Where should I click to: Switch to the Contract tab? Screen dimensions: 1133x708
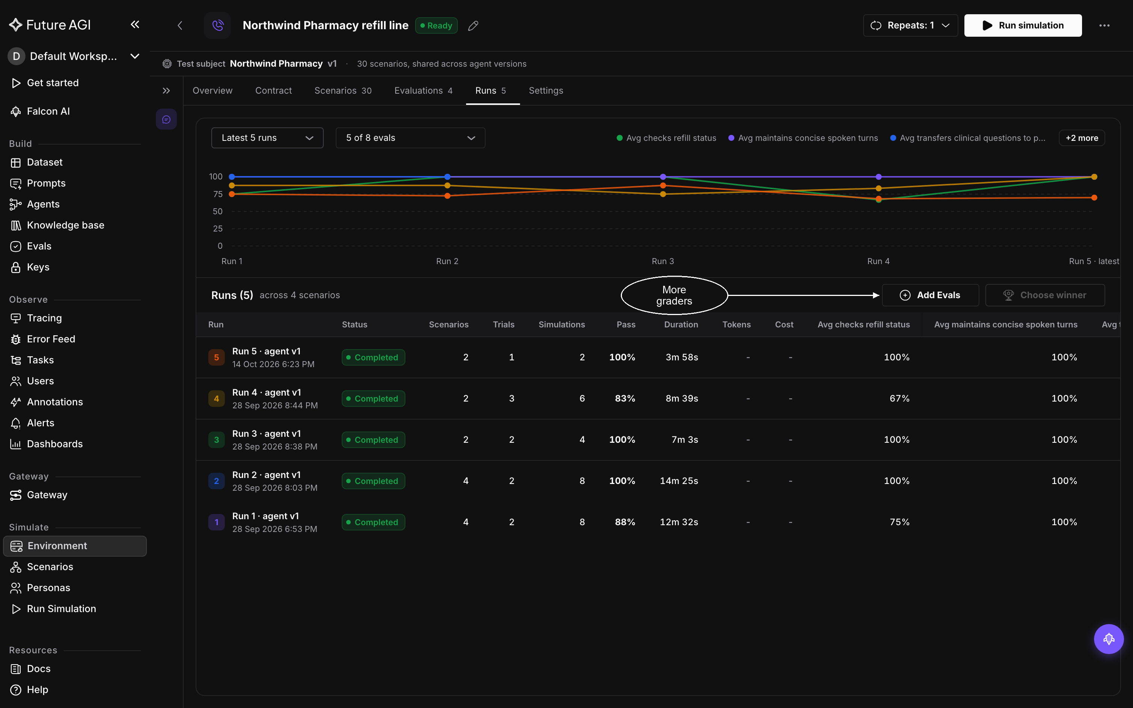tap(274, 91)
